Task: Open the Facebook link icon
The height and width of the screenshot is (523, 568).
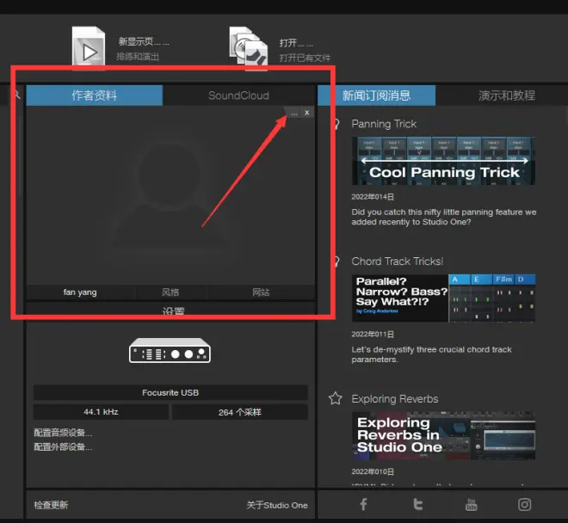Action: (363, 504)
